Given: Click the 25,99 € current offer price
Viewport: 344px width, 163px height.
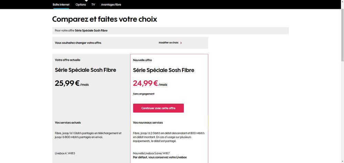Looking at the screenshot, I should point(67,83).
